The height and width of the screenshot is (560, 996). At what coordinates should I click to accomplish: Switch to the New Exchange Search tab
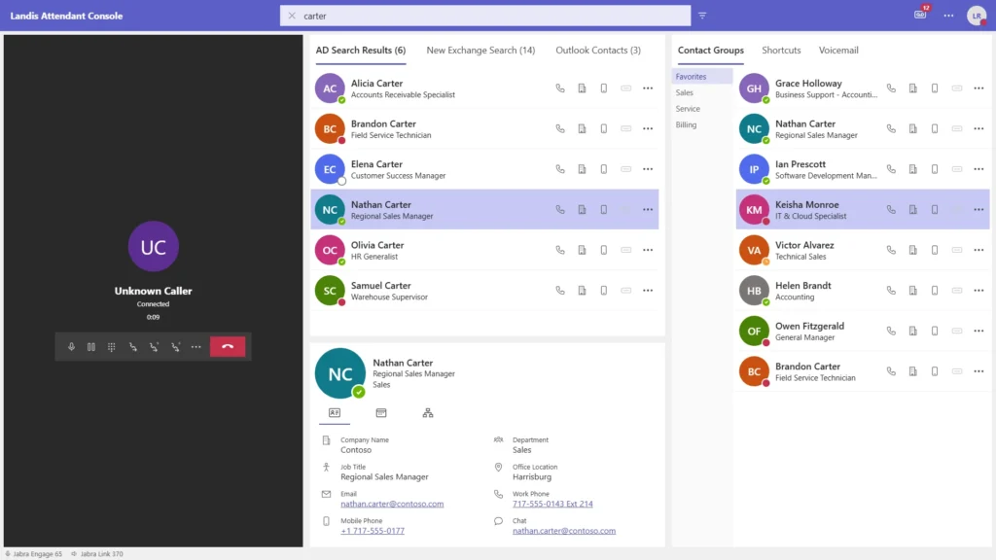(480, 51)
